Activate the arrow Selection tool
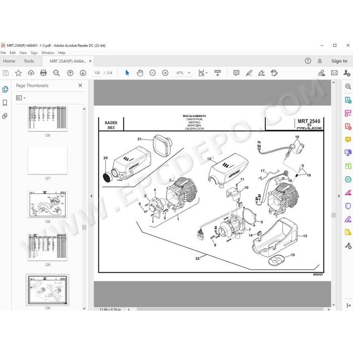Image resolution: width=353 pixels, height=353 pixels. click(x=127, y=73)
